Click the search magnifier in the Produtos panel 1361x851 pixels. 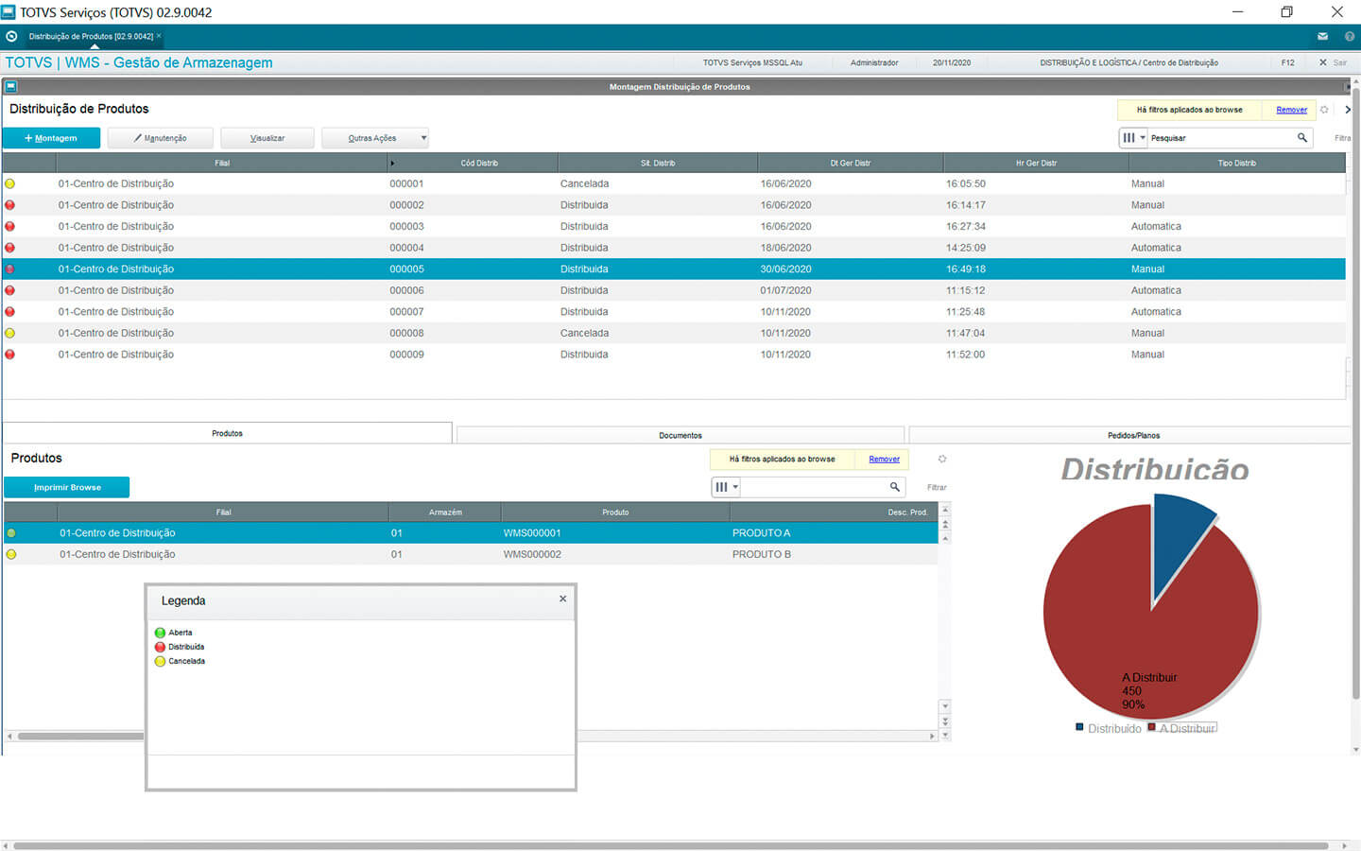pyautogui.click(x=894, y=487)
